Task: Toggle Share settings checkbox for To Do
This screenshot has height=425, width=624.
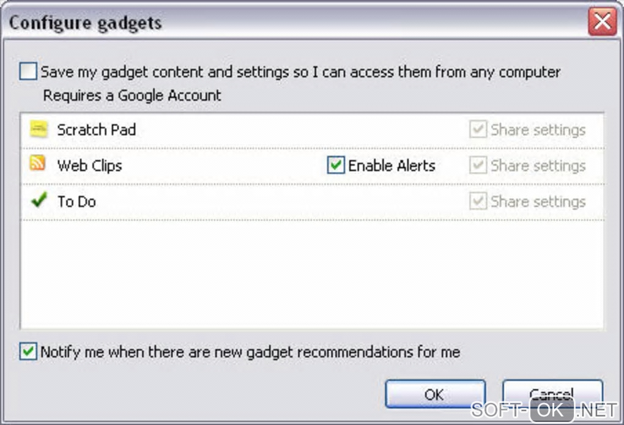Action: pyautogui.click(x=478, y=202)
